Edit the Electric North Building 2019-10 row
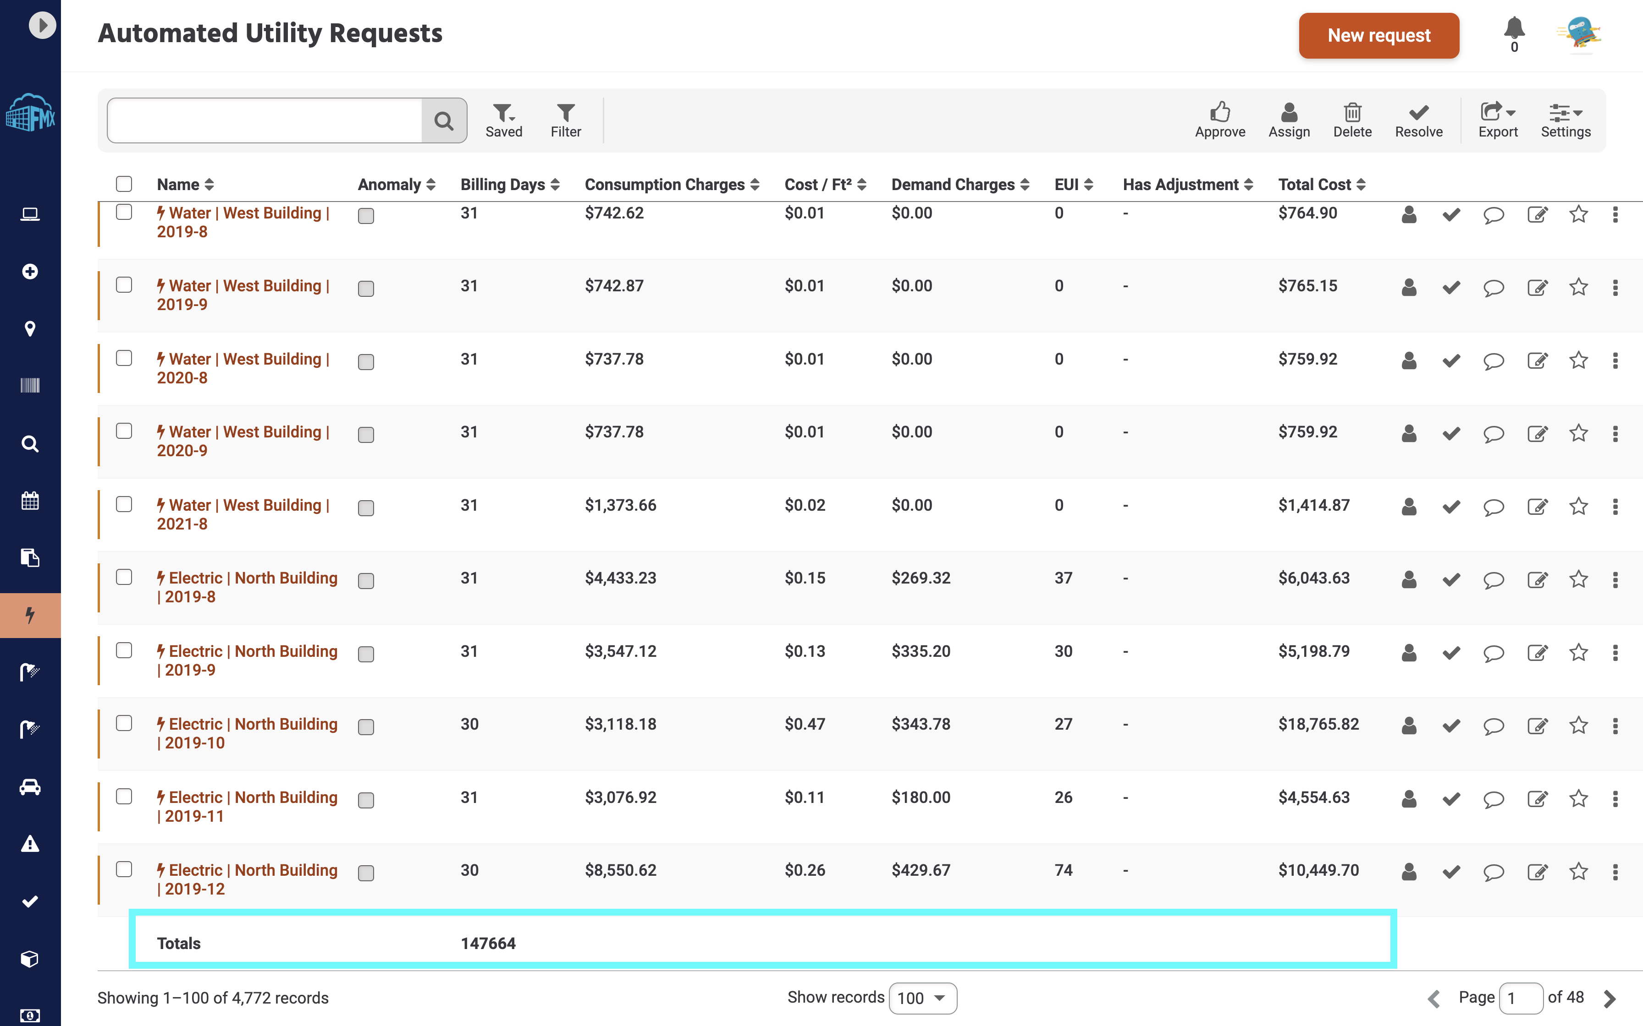Image resolution: width=1643 pixels, height=1026 pixels. pos(1537,726)
